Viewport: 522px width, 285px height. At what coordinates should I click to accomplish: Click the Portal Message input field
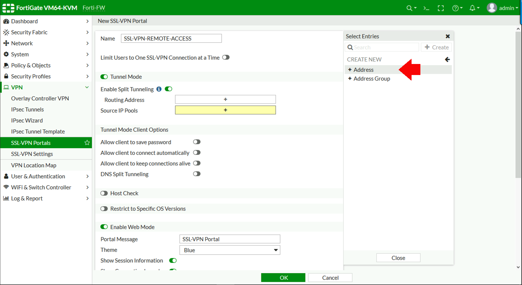click(x=230, y=239)
